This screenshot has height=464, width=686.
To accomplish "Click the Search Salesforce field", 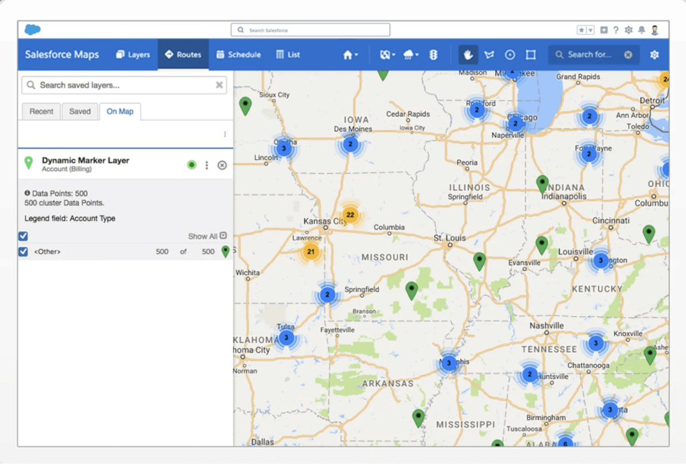I will tap(310, 29).
